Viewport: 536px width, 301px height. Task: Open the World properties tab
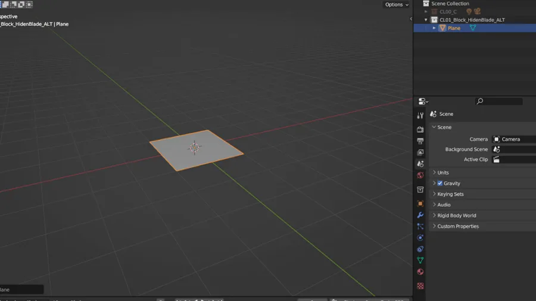pyautogui.click(x=420, y=175)
